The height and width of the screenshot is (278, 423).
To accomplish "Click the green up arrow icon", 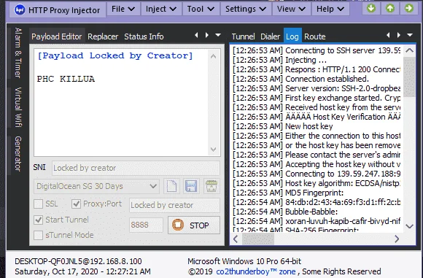I will [x=390, y=8].
